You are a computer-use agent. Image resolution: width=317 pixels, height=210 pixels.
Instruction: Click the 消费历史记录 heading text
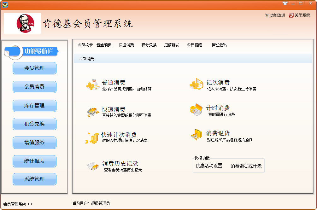120,164
